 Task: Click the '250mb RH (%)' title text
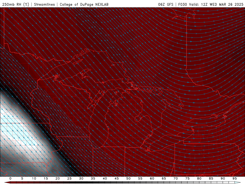tap(16, 4)
